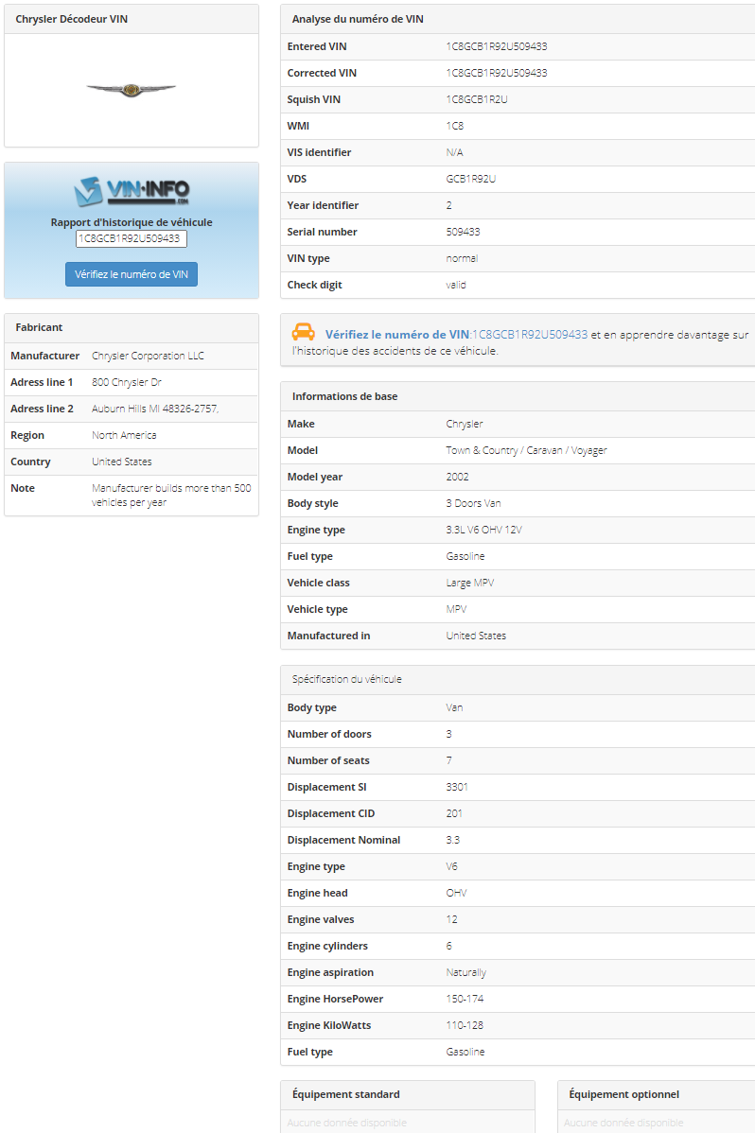755x1133 pixels.
Task: Select the 'Chrysler Décodeur VIN' heading
Action: coord(72,19)
